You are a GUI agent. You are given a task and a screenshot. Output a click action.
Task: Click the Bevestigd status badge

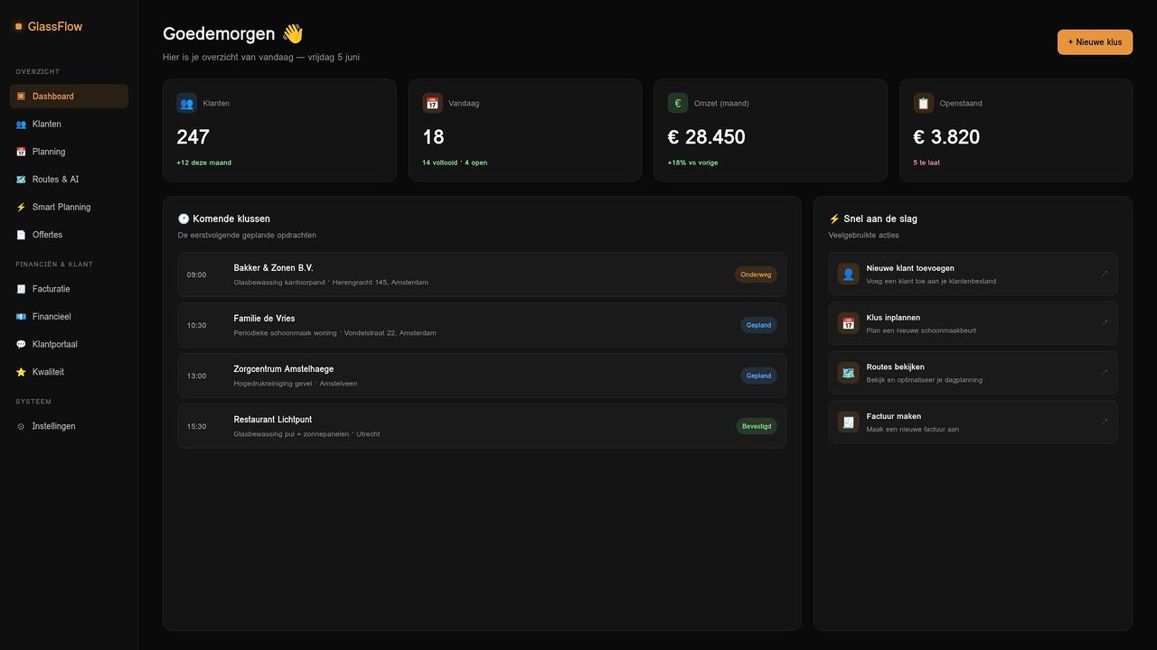point(757,426)
